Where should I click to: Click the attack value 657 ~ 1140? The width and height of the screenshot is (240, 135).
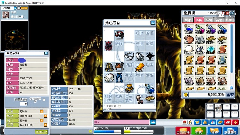(75, 89)
